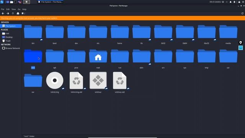Select the vmlinuz.old file

click(120, 80)
